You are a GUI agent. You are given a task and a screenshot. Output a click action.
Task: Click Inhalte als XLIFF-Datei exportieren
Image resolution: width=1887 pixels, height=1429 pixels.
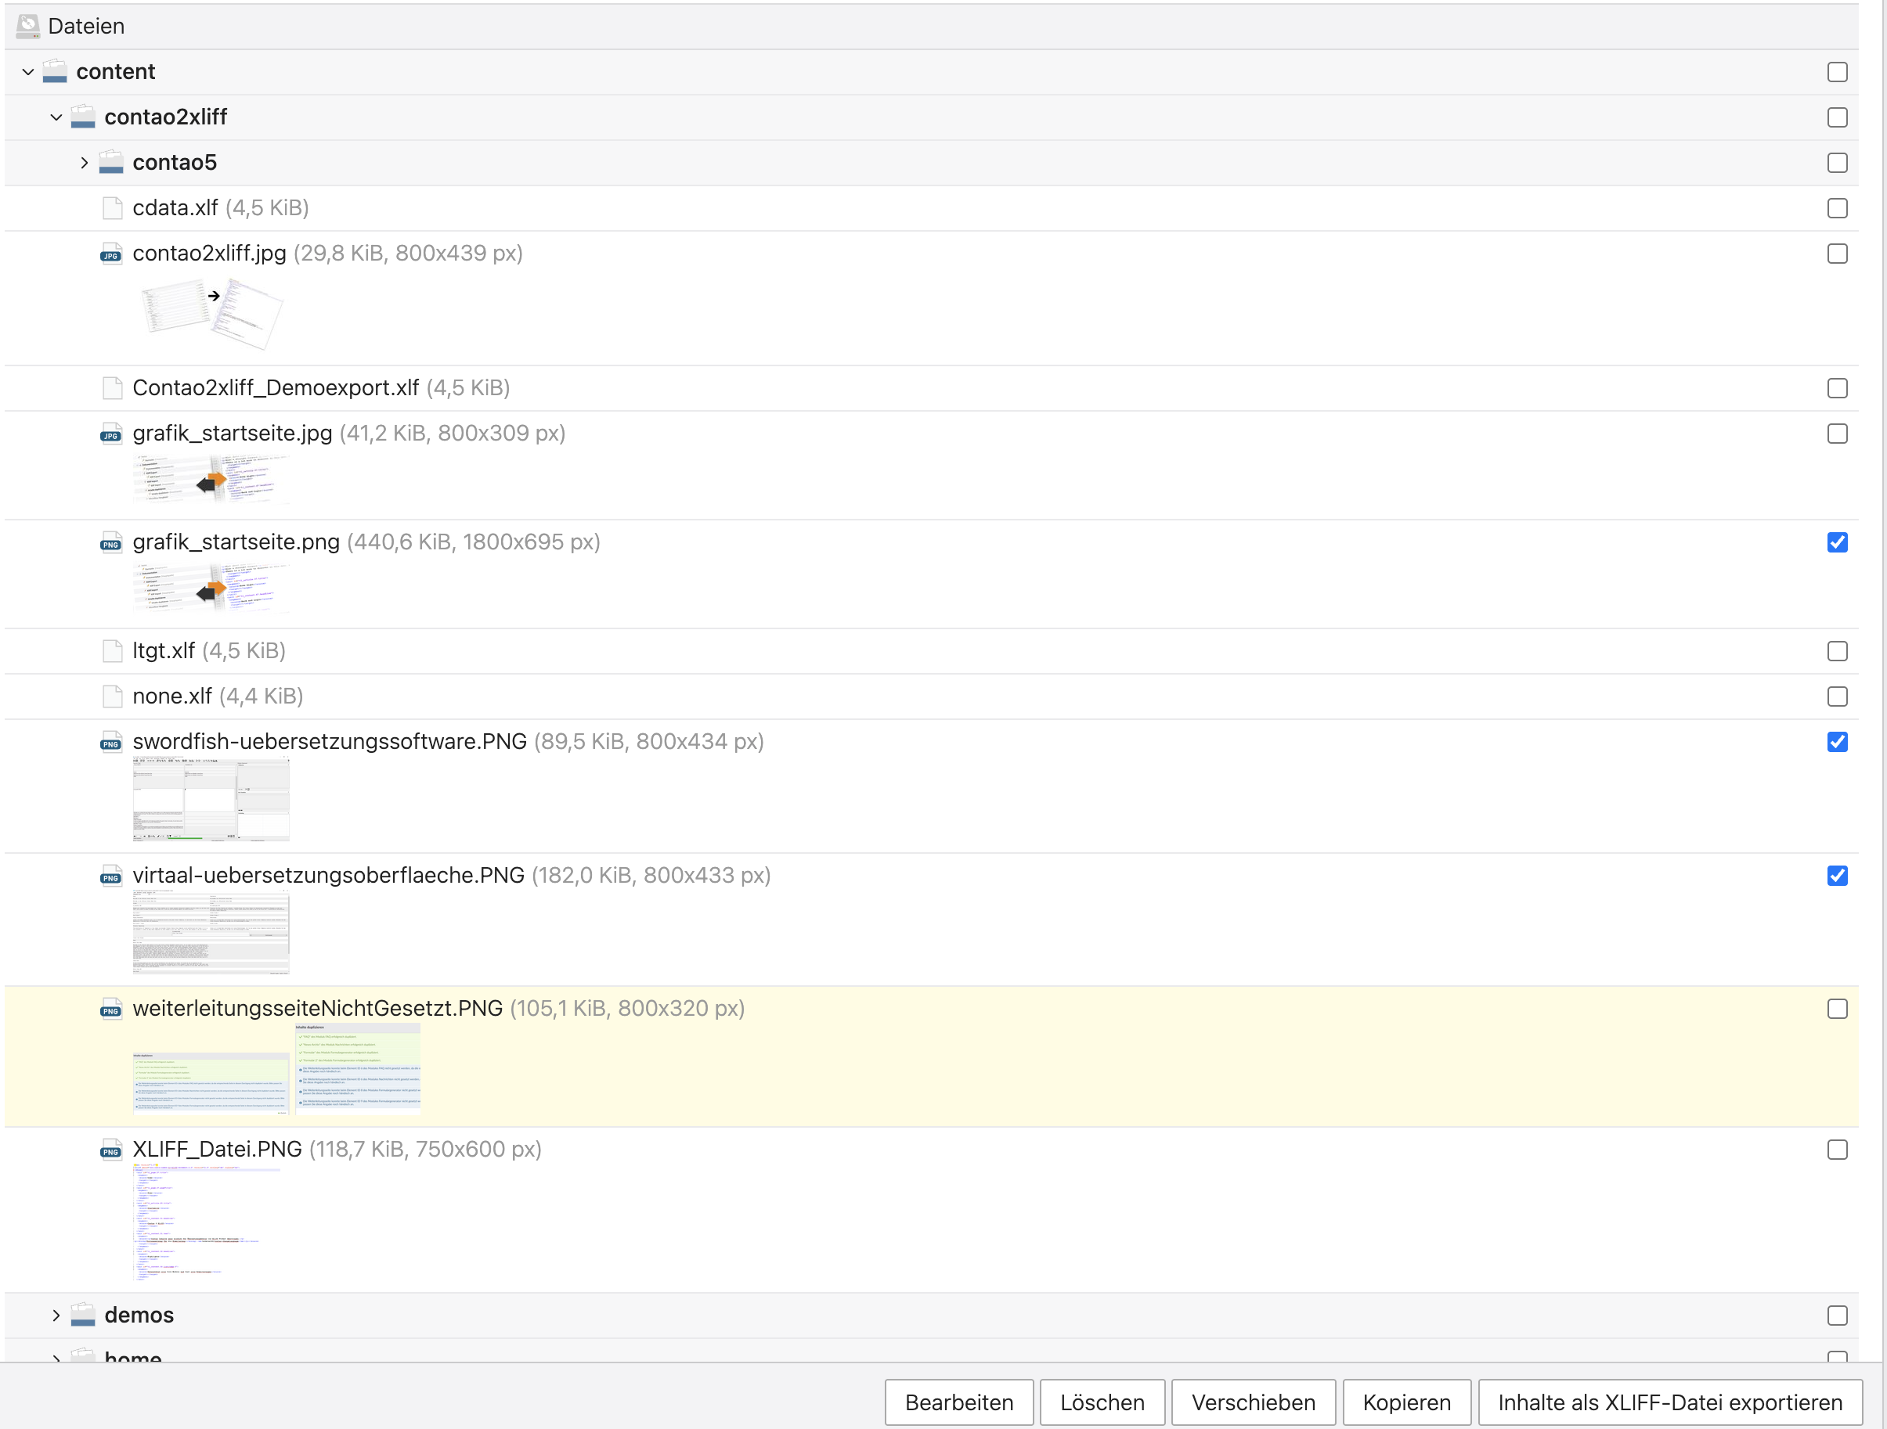point(1669,1402)
